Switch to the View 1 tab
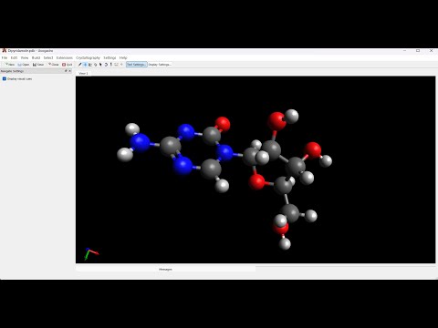This screenshot has width=438, height=328. pyautogui.click(x=83, y=73)
